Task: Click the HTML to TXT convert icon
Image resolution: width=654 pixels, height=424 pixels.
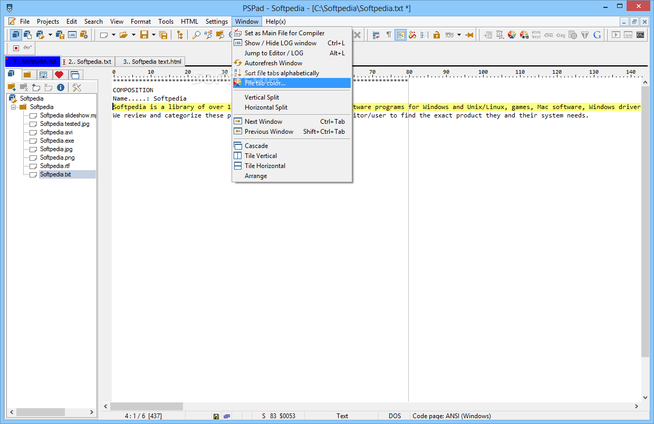Action: 536,35
